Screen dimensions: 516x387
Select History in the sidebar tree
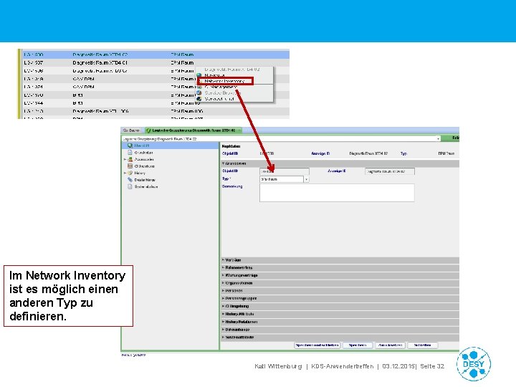[140, 173]
